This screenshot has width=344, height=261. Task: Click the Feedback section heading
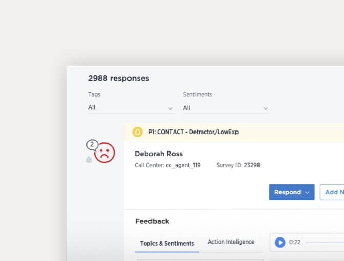click(x=152, y=221)
